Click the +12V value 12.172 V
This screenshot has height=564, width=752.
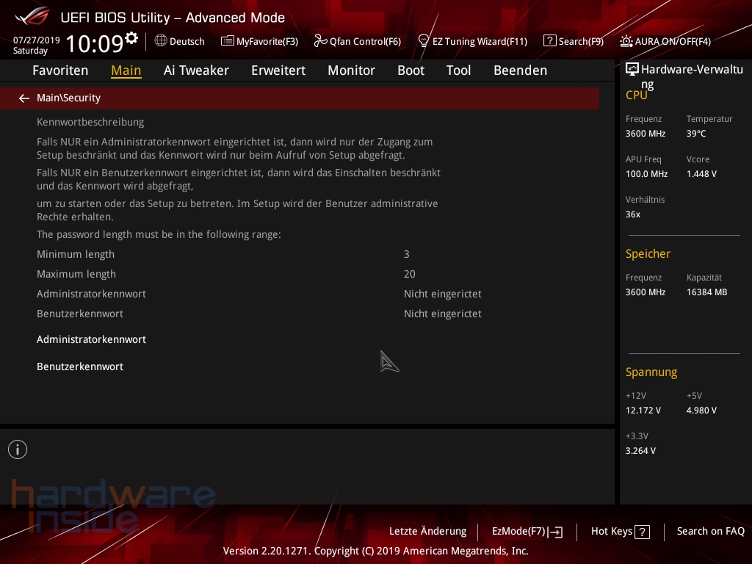tap(643, 411)
